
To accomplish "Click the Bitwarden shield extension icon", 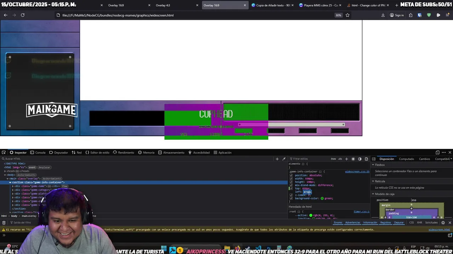I will [420, 15].
